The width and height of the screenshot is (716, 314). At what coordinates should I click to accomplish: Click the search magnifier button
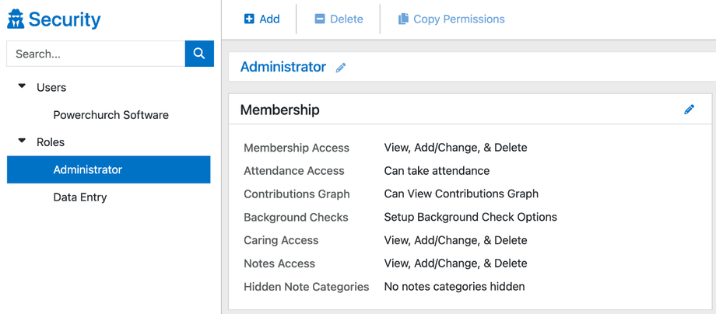coord(199,54)
